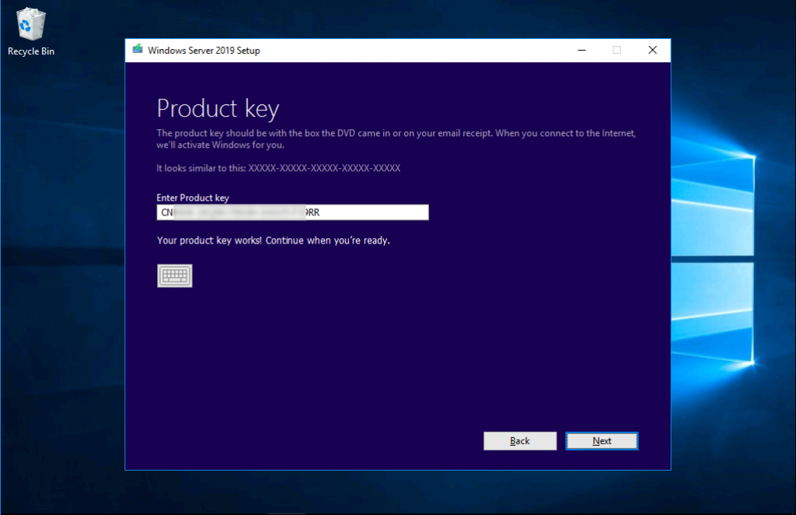The image size is (796, 515).
Task: Select the typed product key text
Action: 233,212
